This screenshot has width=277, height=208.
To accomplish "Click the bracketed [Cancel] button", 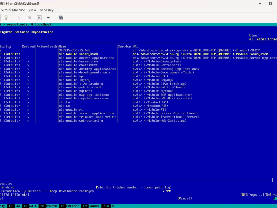I will tap(185, 198).
